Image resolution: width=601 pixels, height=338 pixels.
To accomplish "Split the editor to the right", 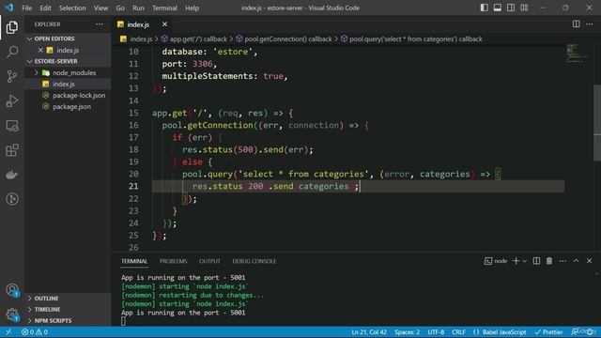I will (576, 24).
